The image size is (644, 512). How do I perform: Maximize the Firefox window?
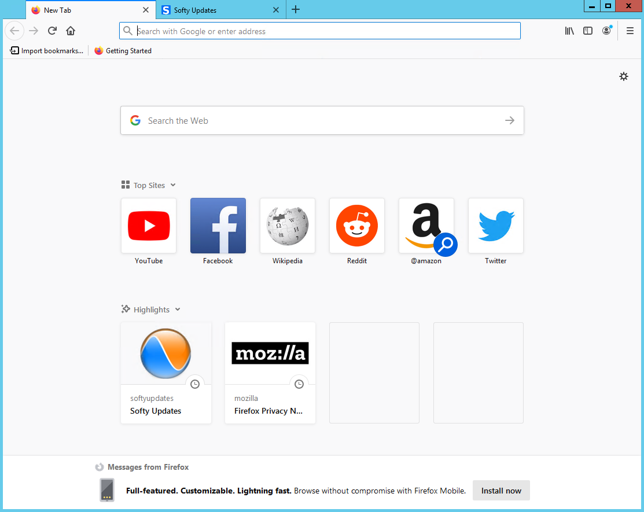pos(608,6)
